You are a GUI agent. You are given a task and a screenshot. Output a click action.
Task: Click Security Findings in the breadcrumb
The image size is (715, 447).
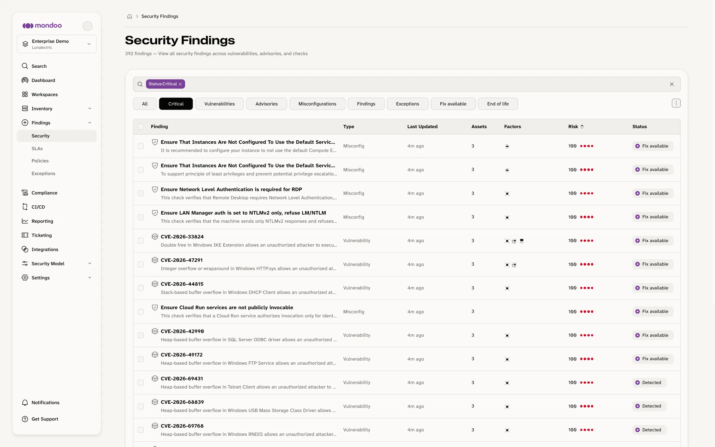pos(160,16)
